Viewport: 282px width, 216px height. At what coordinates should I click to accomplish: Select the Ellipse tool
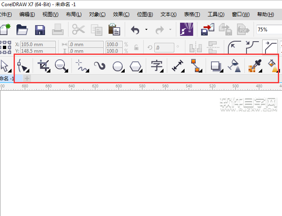(x=118, y=66)
